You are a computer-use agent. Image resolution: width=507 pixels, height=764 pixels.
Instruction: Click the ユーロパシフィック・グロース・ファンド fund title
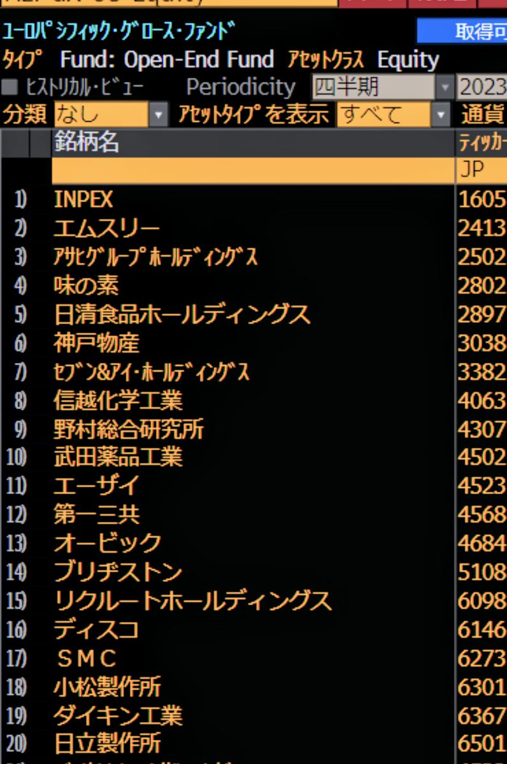click(119, 32)
